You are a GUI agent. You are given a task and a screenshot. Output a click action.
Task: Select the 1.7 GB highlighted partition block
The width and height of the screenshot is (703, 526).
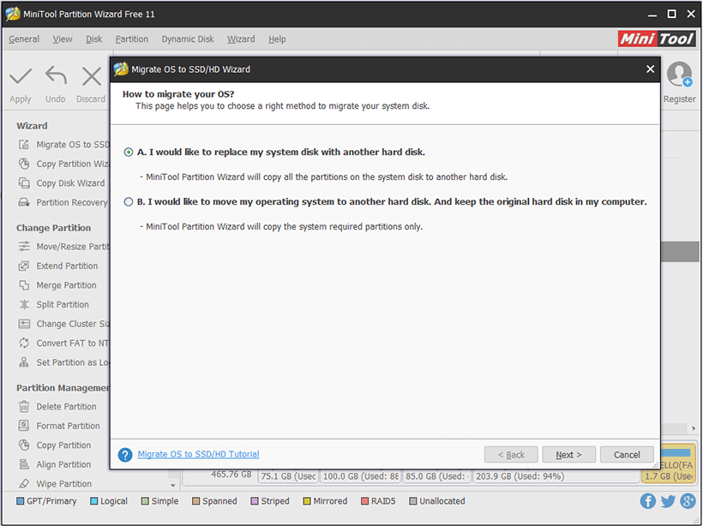point(669,463)
